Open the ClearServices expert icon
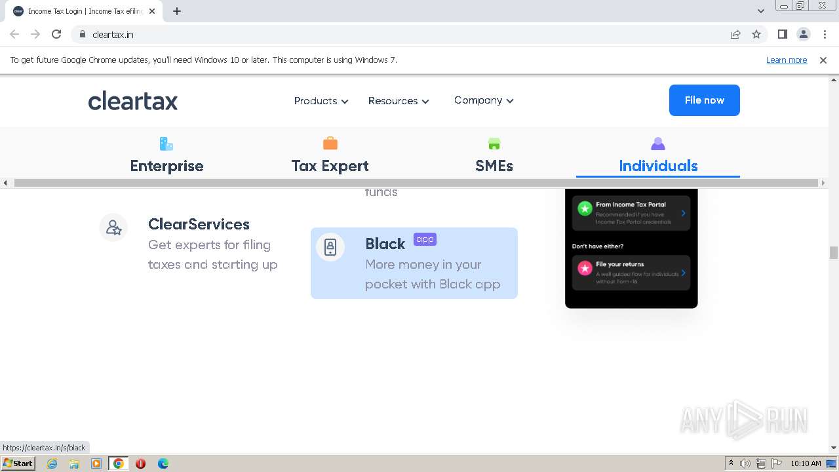 113,227
